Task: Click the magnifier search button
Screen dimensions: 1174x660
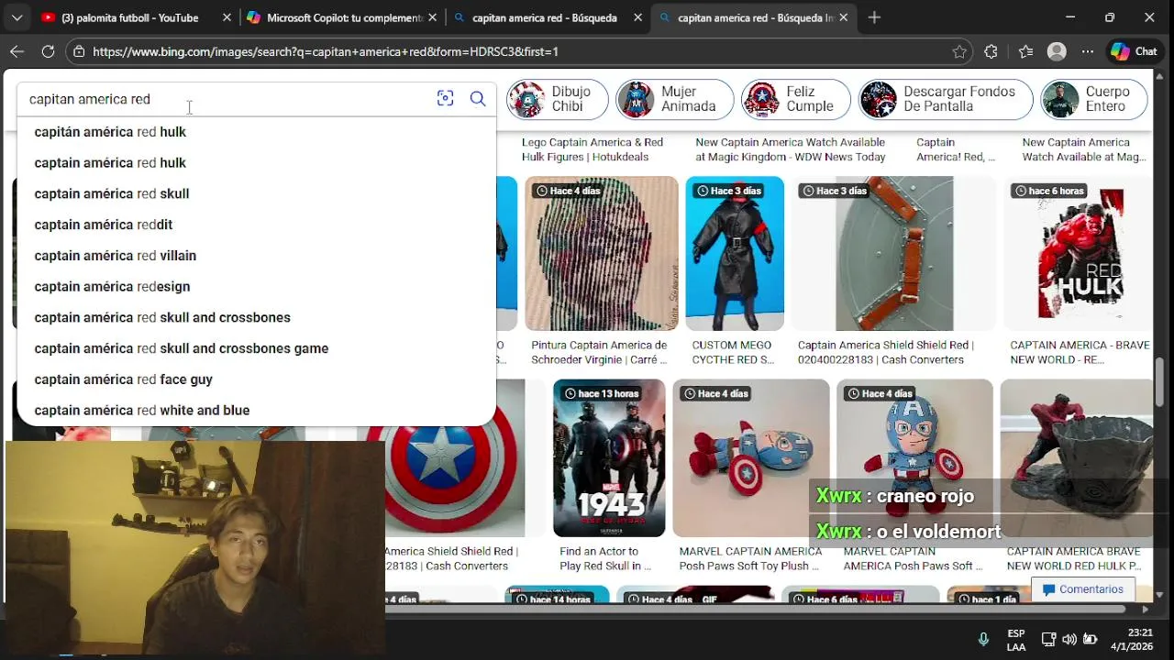Action: click(x=478, y=99)
